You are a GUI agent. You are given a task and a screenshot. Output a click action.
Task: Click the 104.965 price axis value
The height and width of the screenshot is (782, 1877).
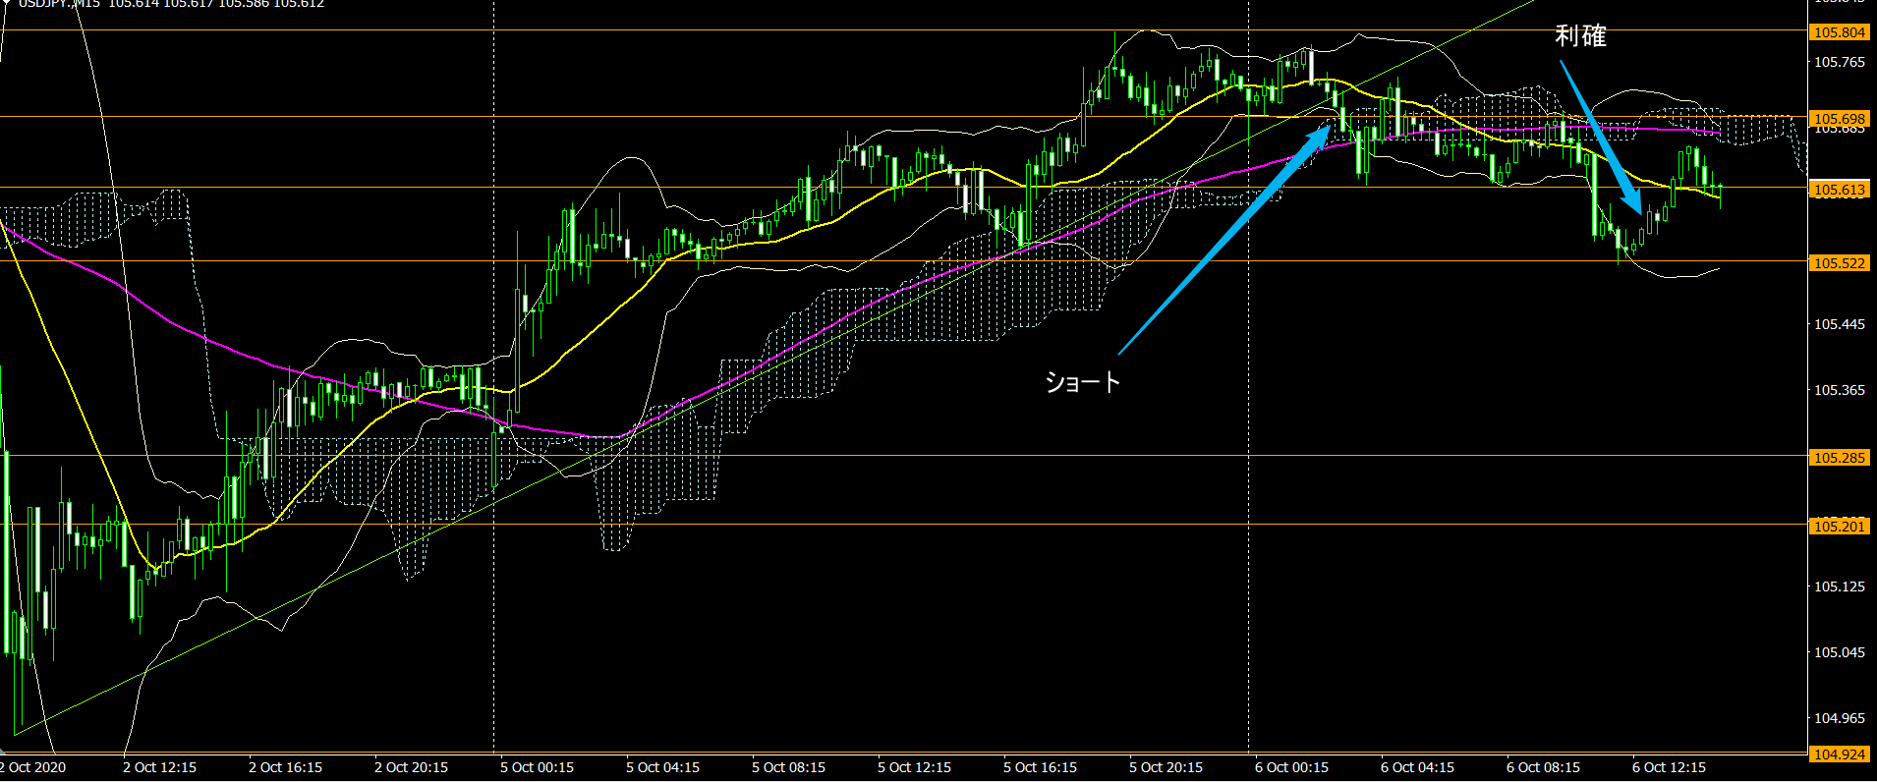tap(1839, 718)
